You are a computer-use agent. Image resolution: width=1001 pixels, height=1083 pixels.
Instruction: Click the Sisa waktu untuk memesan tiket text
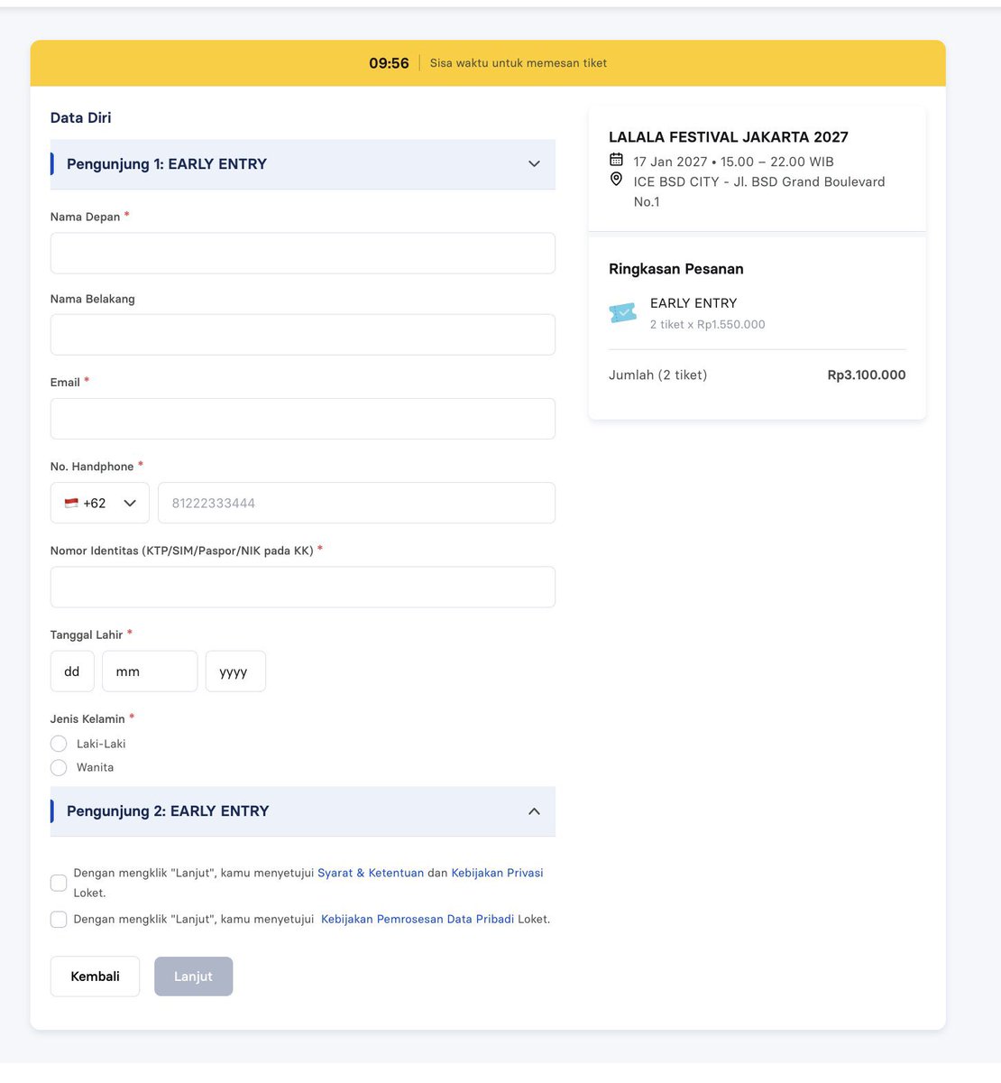[519, 63]
